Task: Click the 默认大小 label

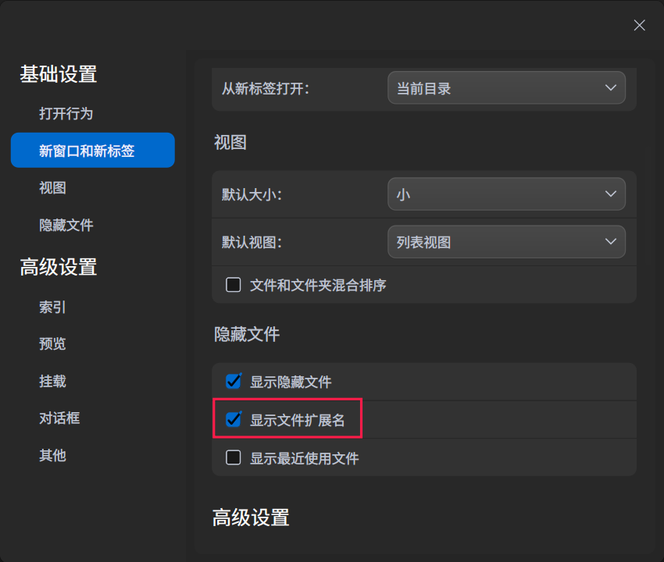Action: pos(252,194)
